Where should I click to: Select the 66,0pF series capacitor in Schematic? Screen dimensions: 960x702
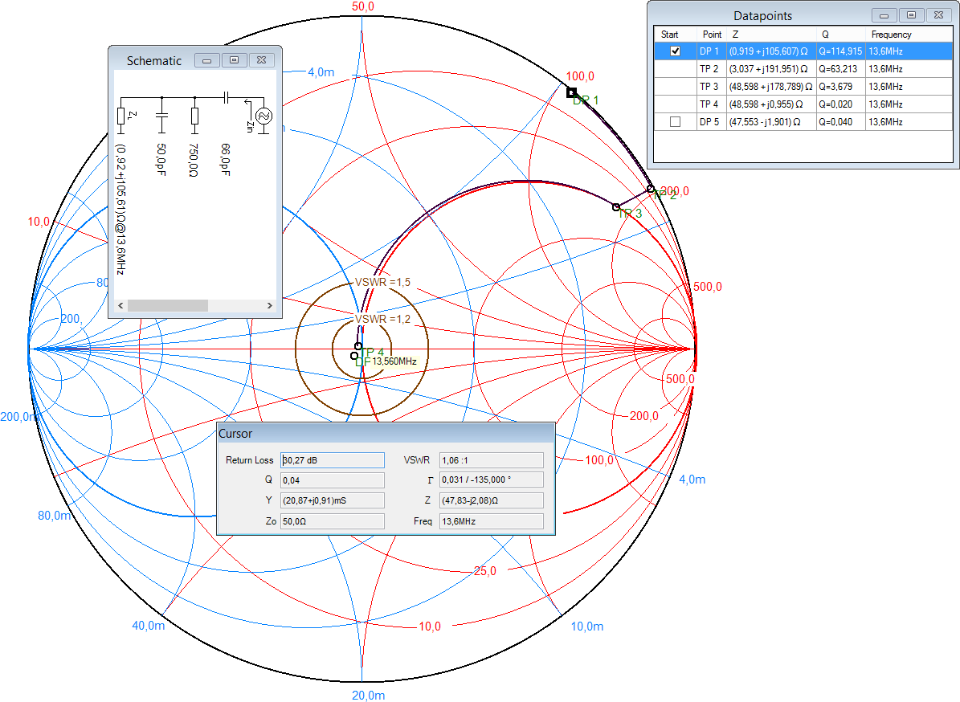(226, 97)
